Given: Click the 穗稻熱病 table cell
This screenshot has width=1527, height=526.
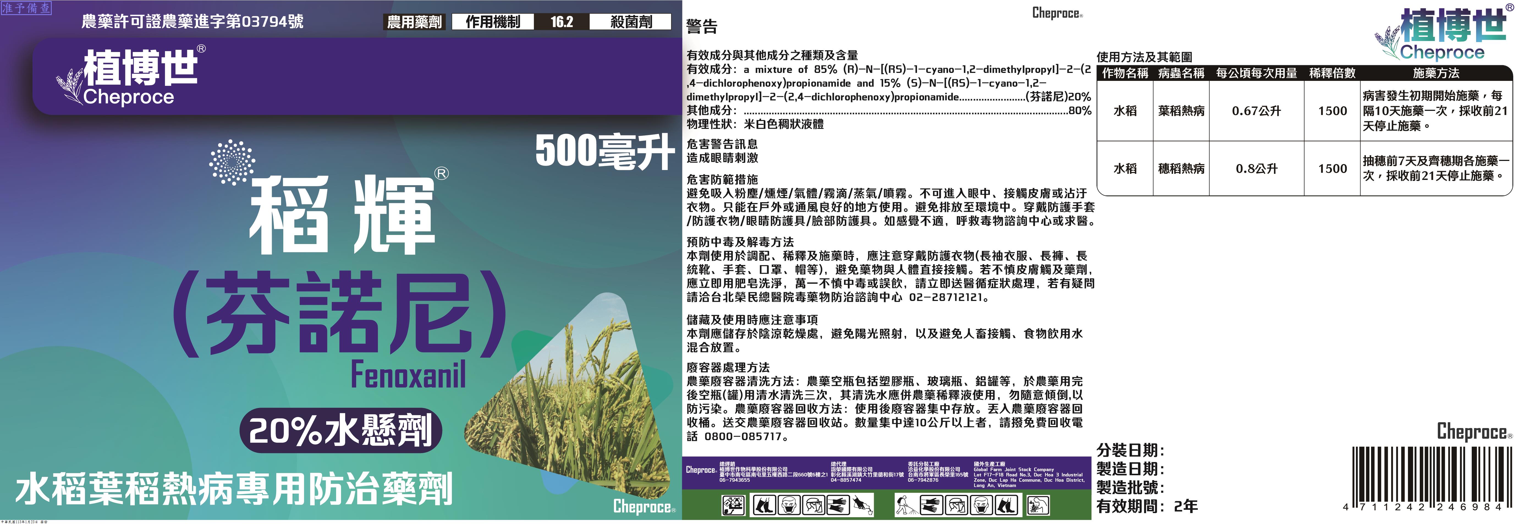Looking at the screenshot, I should pos(1181,168).
